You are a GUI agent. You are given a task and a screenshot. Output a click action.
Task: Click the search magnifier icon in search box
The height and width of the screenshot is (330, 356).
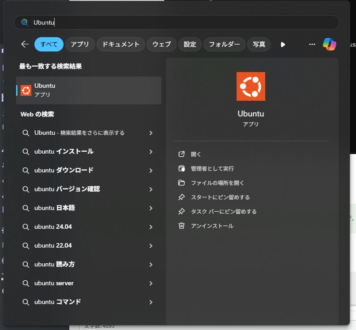[24, 22]
